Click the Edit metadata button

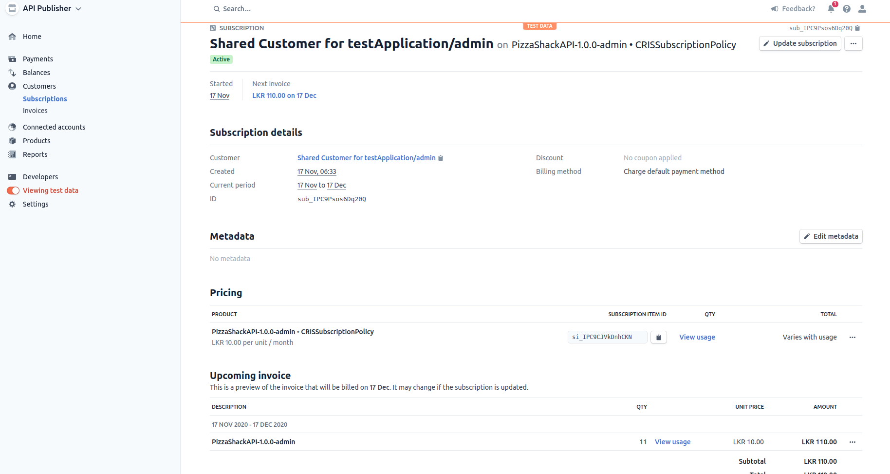[x=831, y=236]
